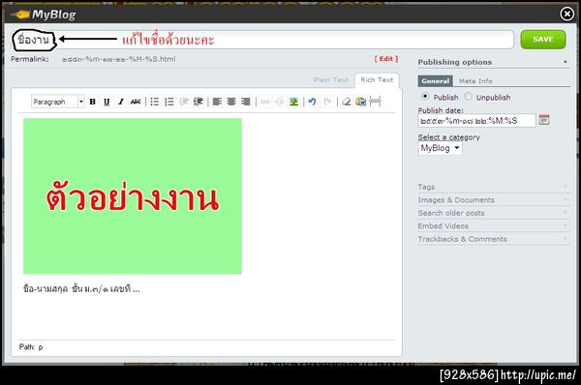The width and height of the screenshot is (581, 385).
Task: Select the Publish radio button
Action: pos(425,97)
